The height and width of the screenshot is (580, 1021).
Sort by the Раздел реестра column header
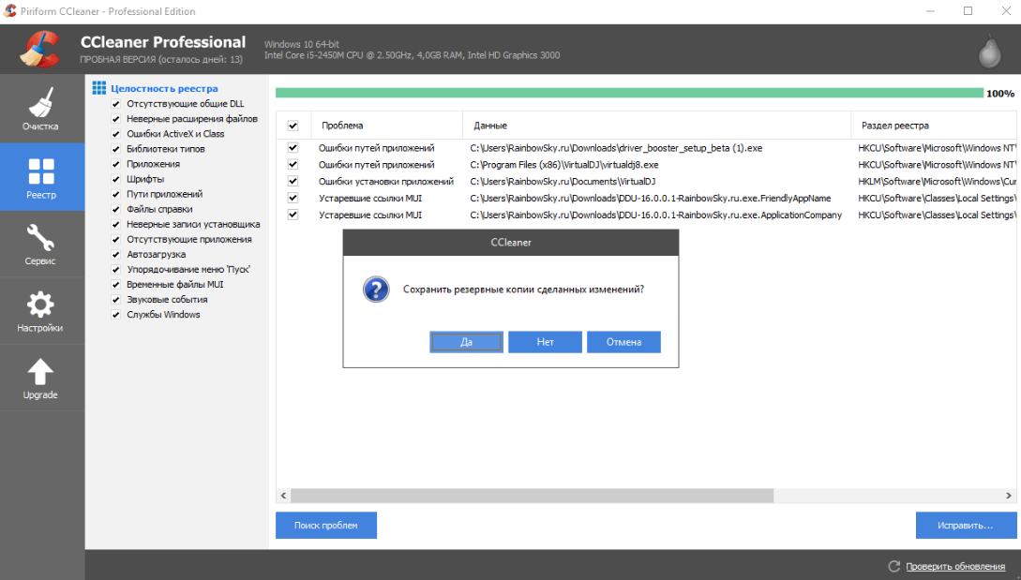tap(894, 126)
